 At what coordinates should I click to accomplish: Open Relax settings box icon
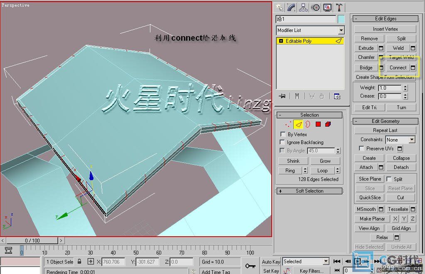point(397,237)
